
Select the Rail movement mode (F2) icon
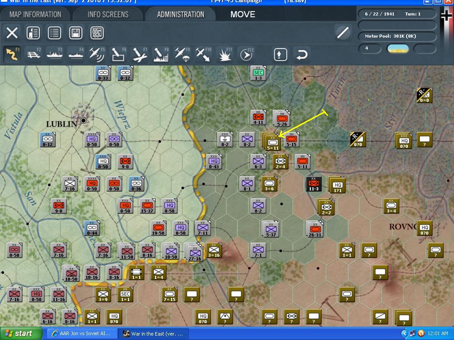point(34,54)
